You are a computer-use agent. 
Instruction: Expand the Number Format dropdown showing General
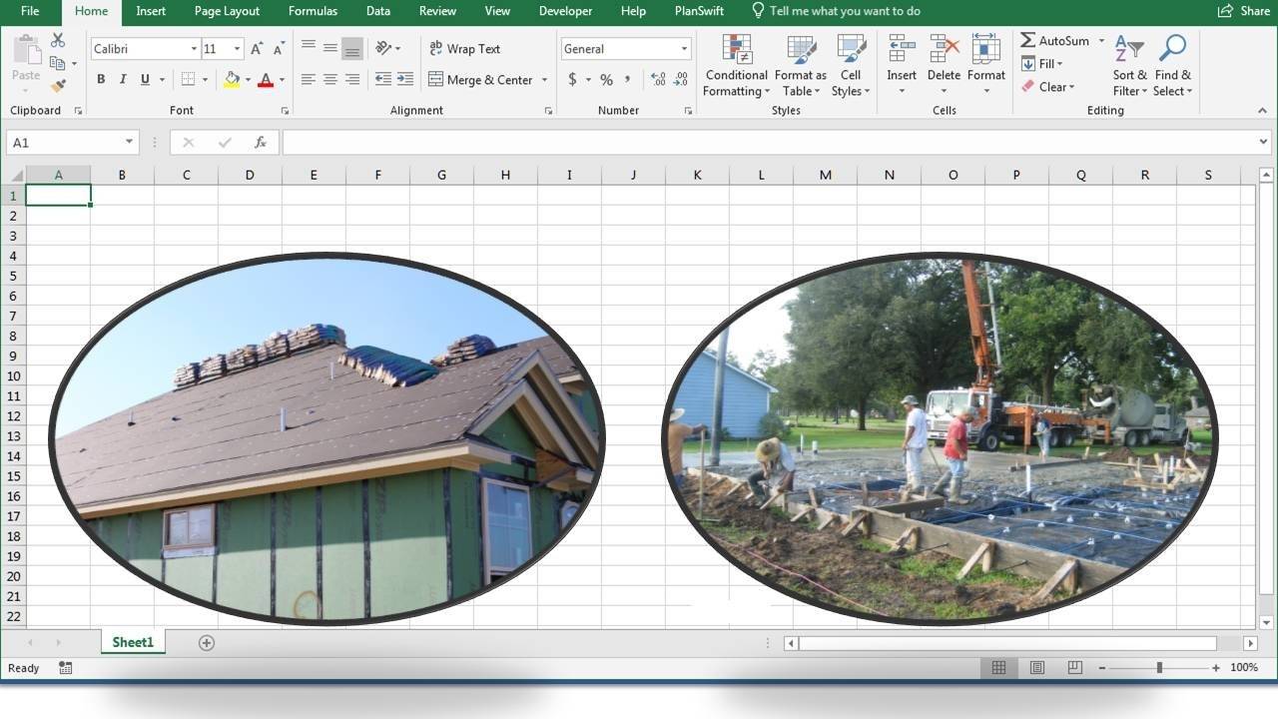[683, 48]
